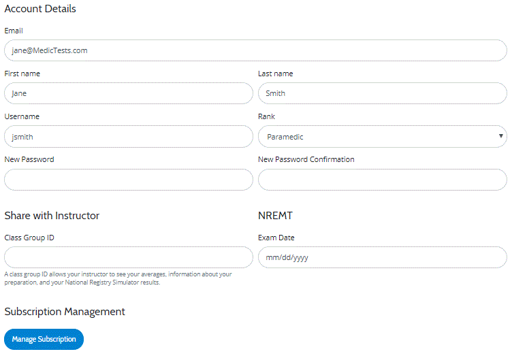
Task: Select the Last name field containing Smith
Action: pyautogui.click(x=383, y=93)
